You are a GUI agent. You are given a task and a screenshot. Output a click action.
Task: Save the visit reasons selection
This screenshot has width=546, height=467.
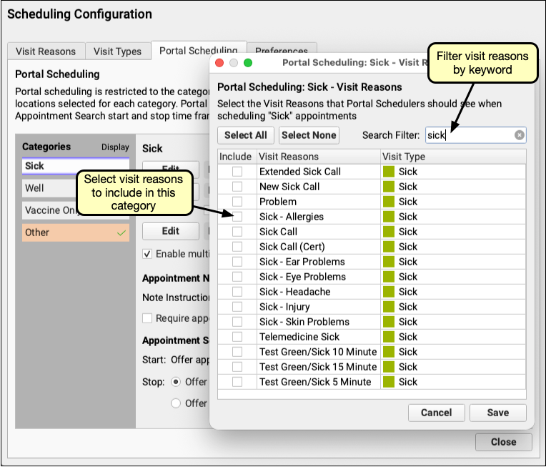(497, 413)
